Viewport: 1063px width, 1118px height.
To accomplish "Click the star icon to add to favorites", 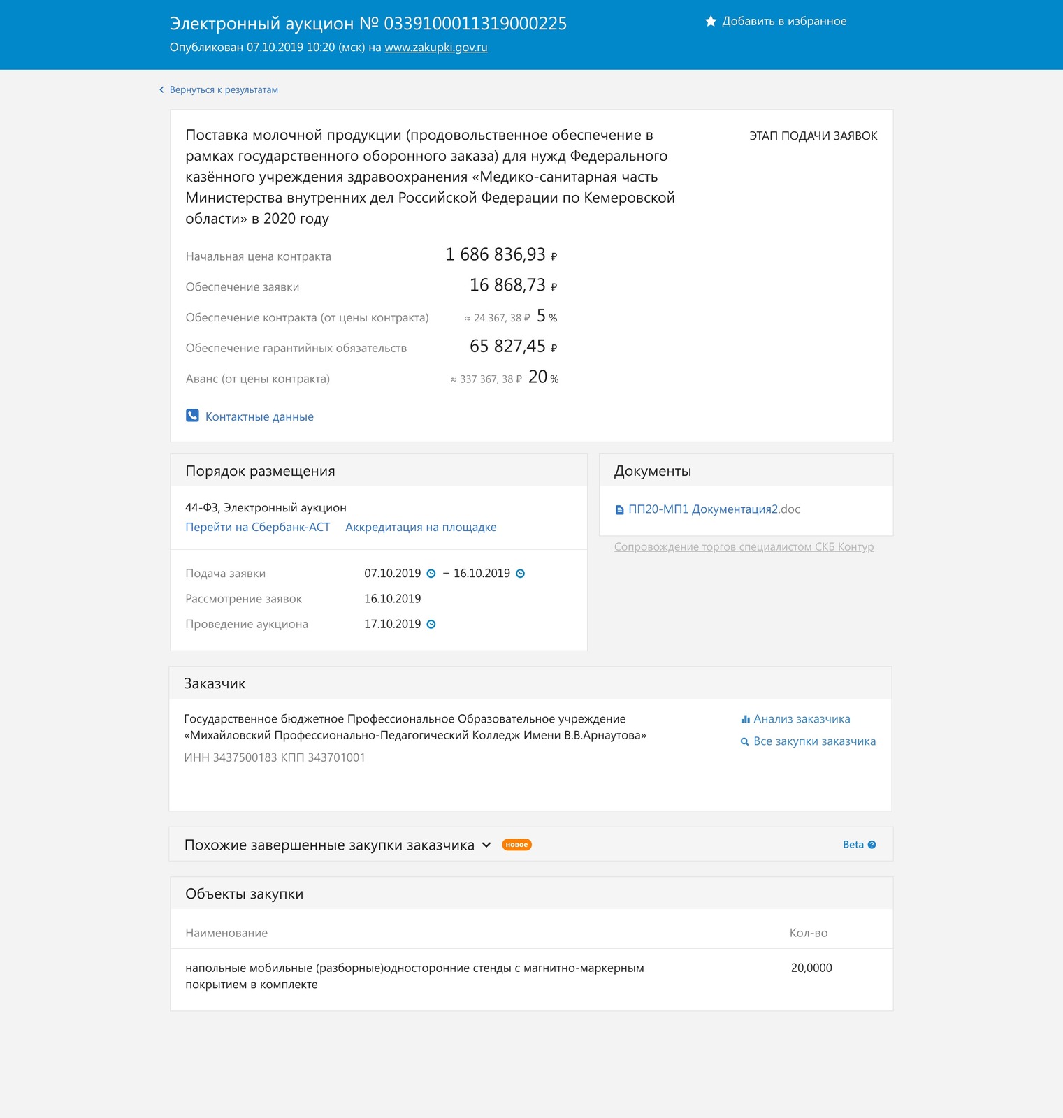I will [x=711, y=22].
